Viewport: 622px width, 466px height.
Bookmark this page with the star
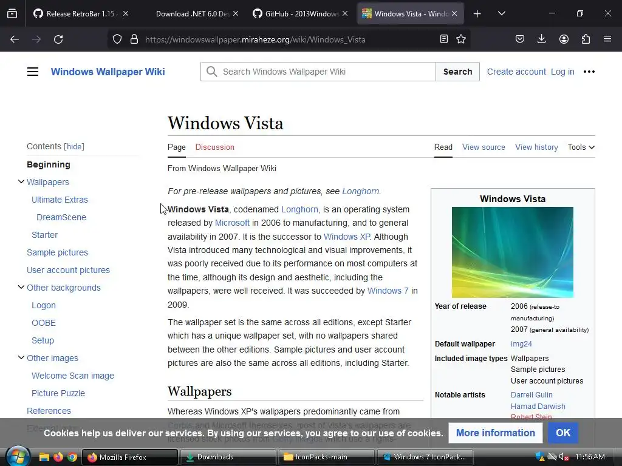(461, 39)
